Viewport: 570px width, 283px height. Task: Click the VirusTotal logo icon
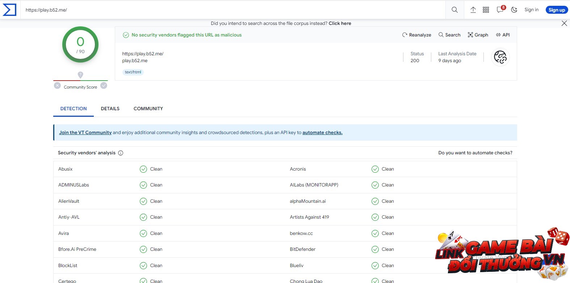coord(9,10)
